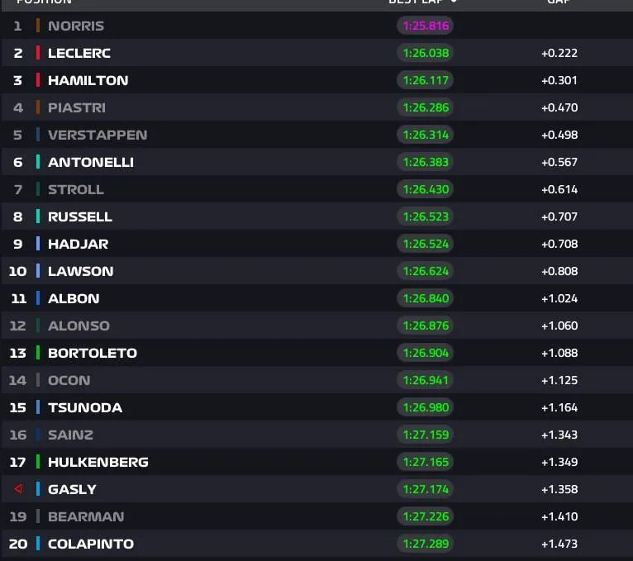The width and height of the screenshot is (633, 561).
Task: Click the GAP column header
Action: coord(559,2)
